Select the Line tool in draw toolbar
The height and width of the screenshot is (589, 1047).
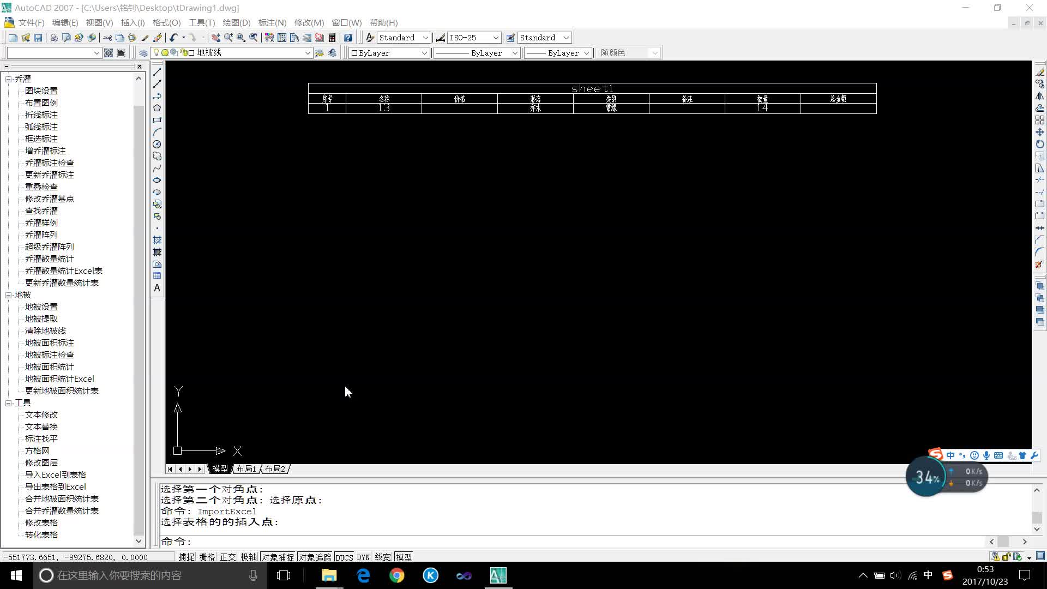(157, 72)
